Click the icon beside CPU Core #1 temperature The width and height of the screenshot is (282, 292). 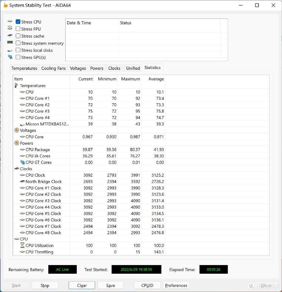[22, 98]
